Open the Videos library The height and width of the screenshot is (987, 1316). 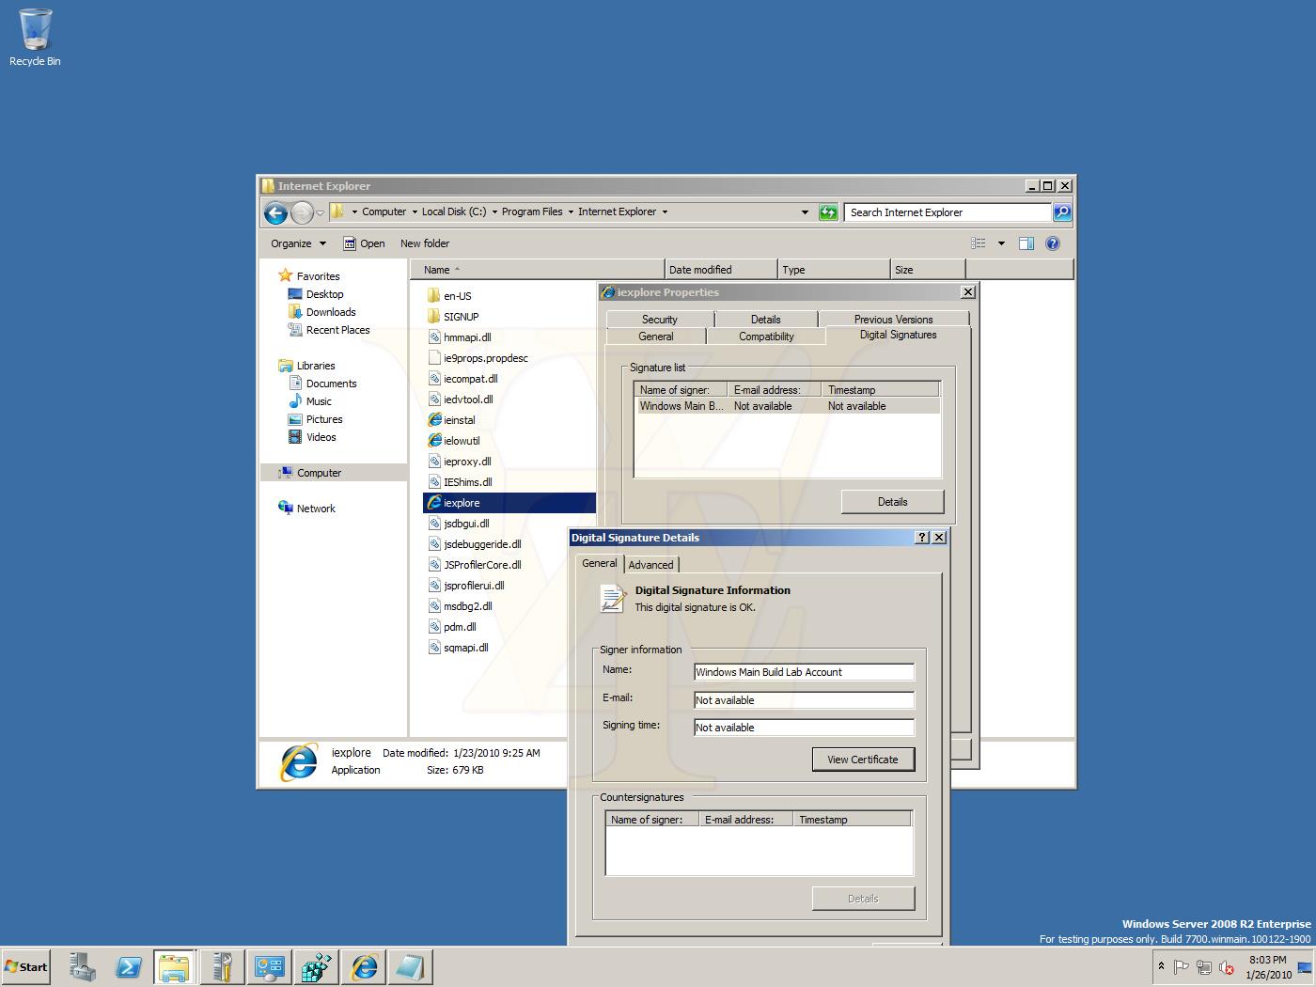pyautogui.click(x=312, y=437)
